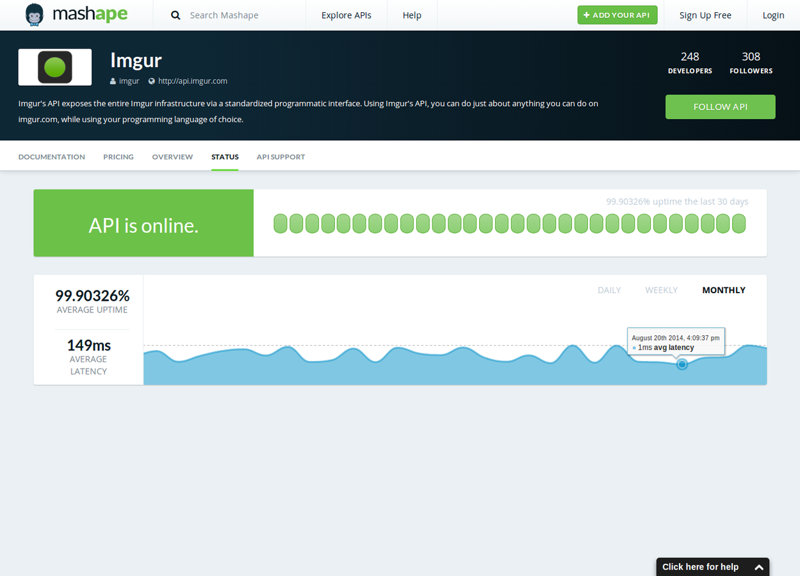
Task: Click the 149ms average latency value
Action: point(88,345)
